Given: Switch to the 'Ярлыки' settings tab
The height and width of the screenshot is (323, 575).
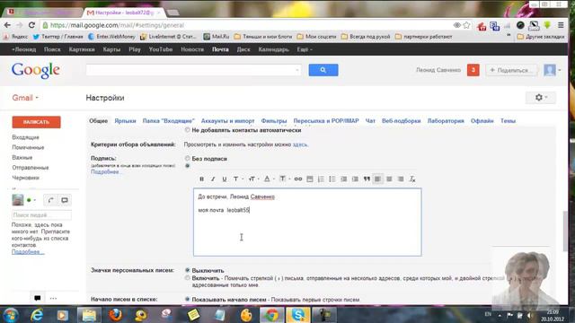Looking at the screenshot, I should pyautogui.click(x=125, y=121).
